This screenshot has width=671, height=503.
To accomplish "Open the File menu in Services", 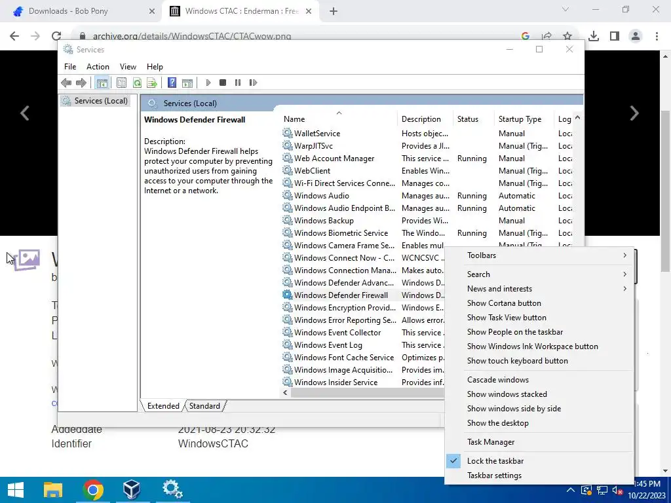I will pos(70,67).
